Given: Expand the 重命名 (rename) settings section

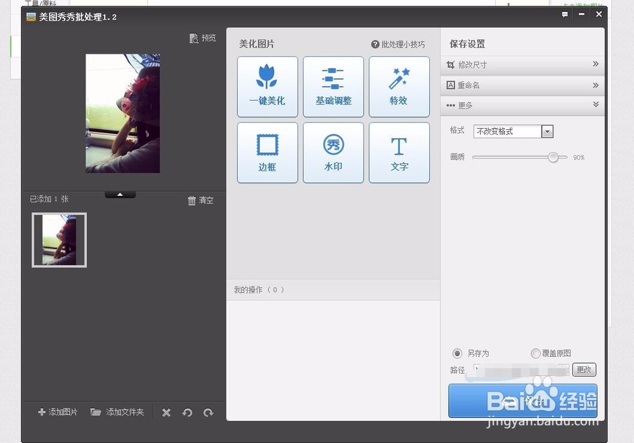Looking at the screenshot, I should (522, 84).
